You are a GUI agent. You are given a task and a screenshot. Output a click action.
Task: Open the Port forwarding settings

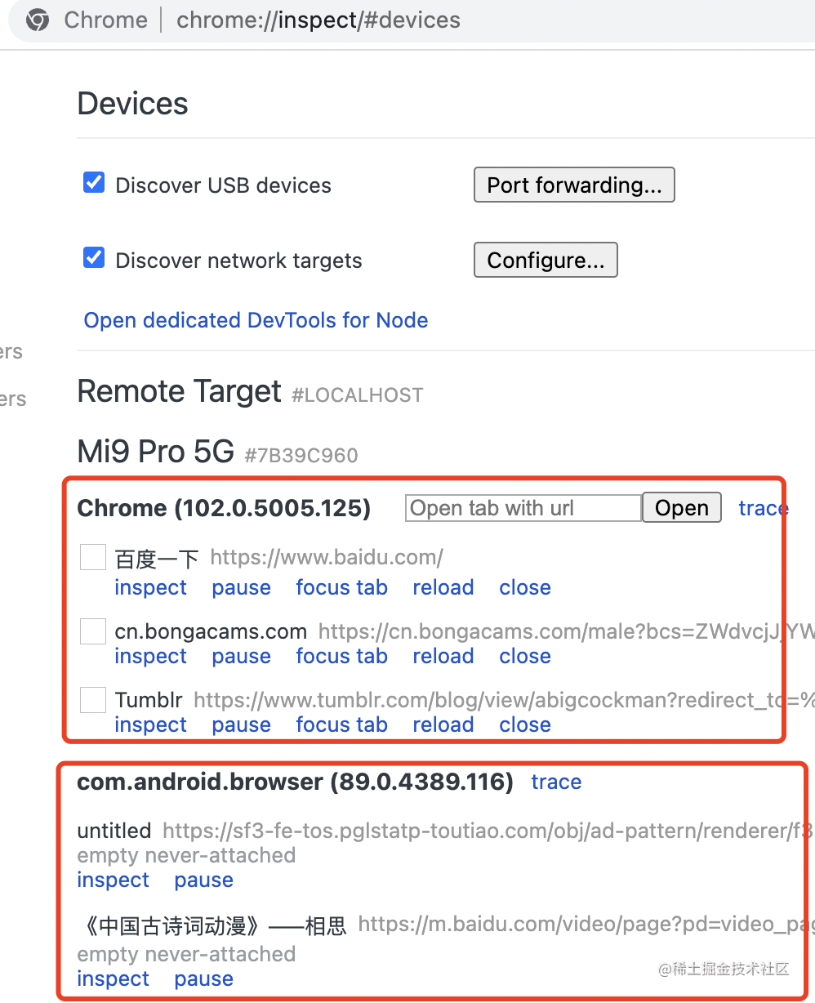(574, 185)
